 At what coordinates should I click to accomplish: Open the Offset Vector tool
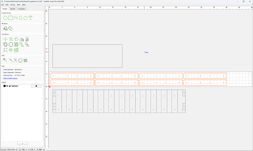tap(5, 44)
